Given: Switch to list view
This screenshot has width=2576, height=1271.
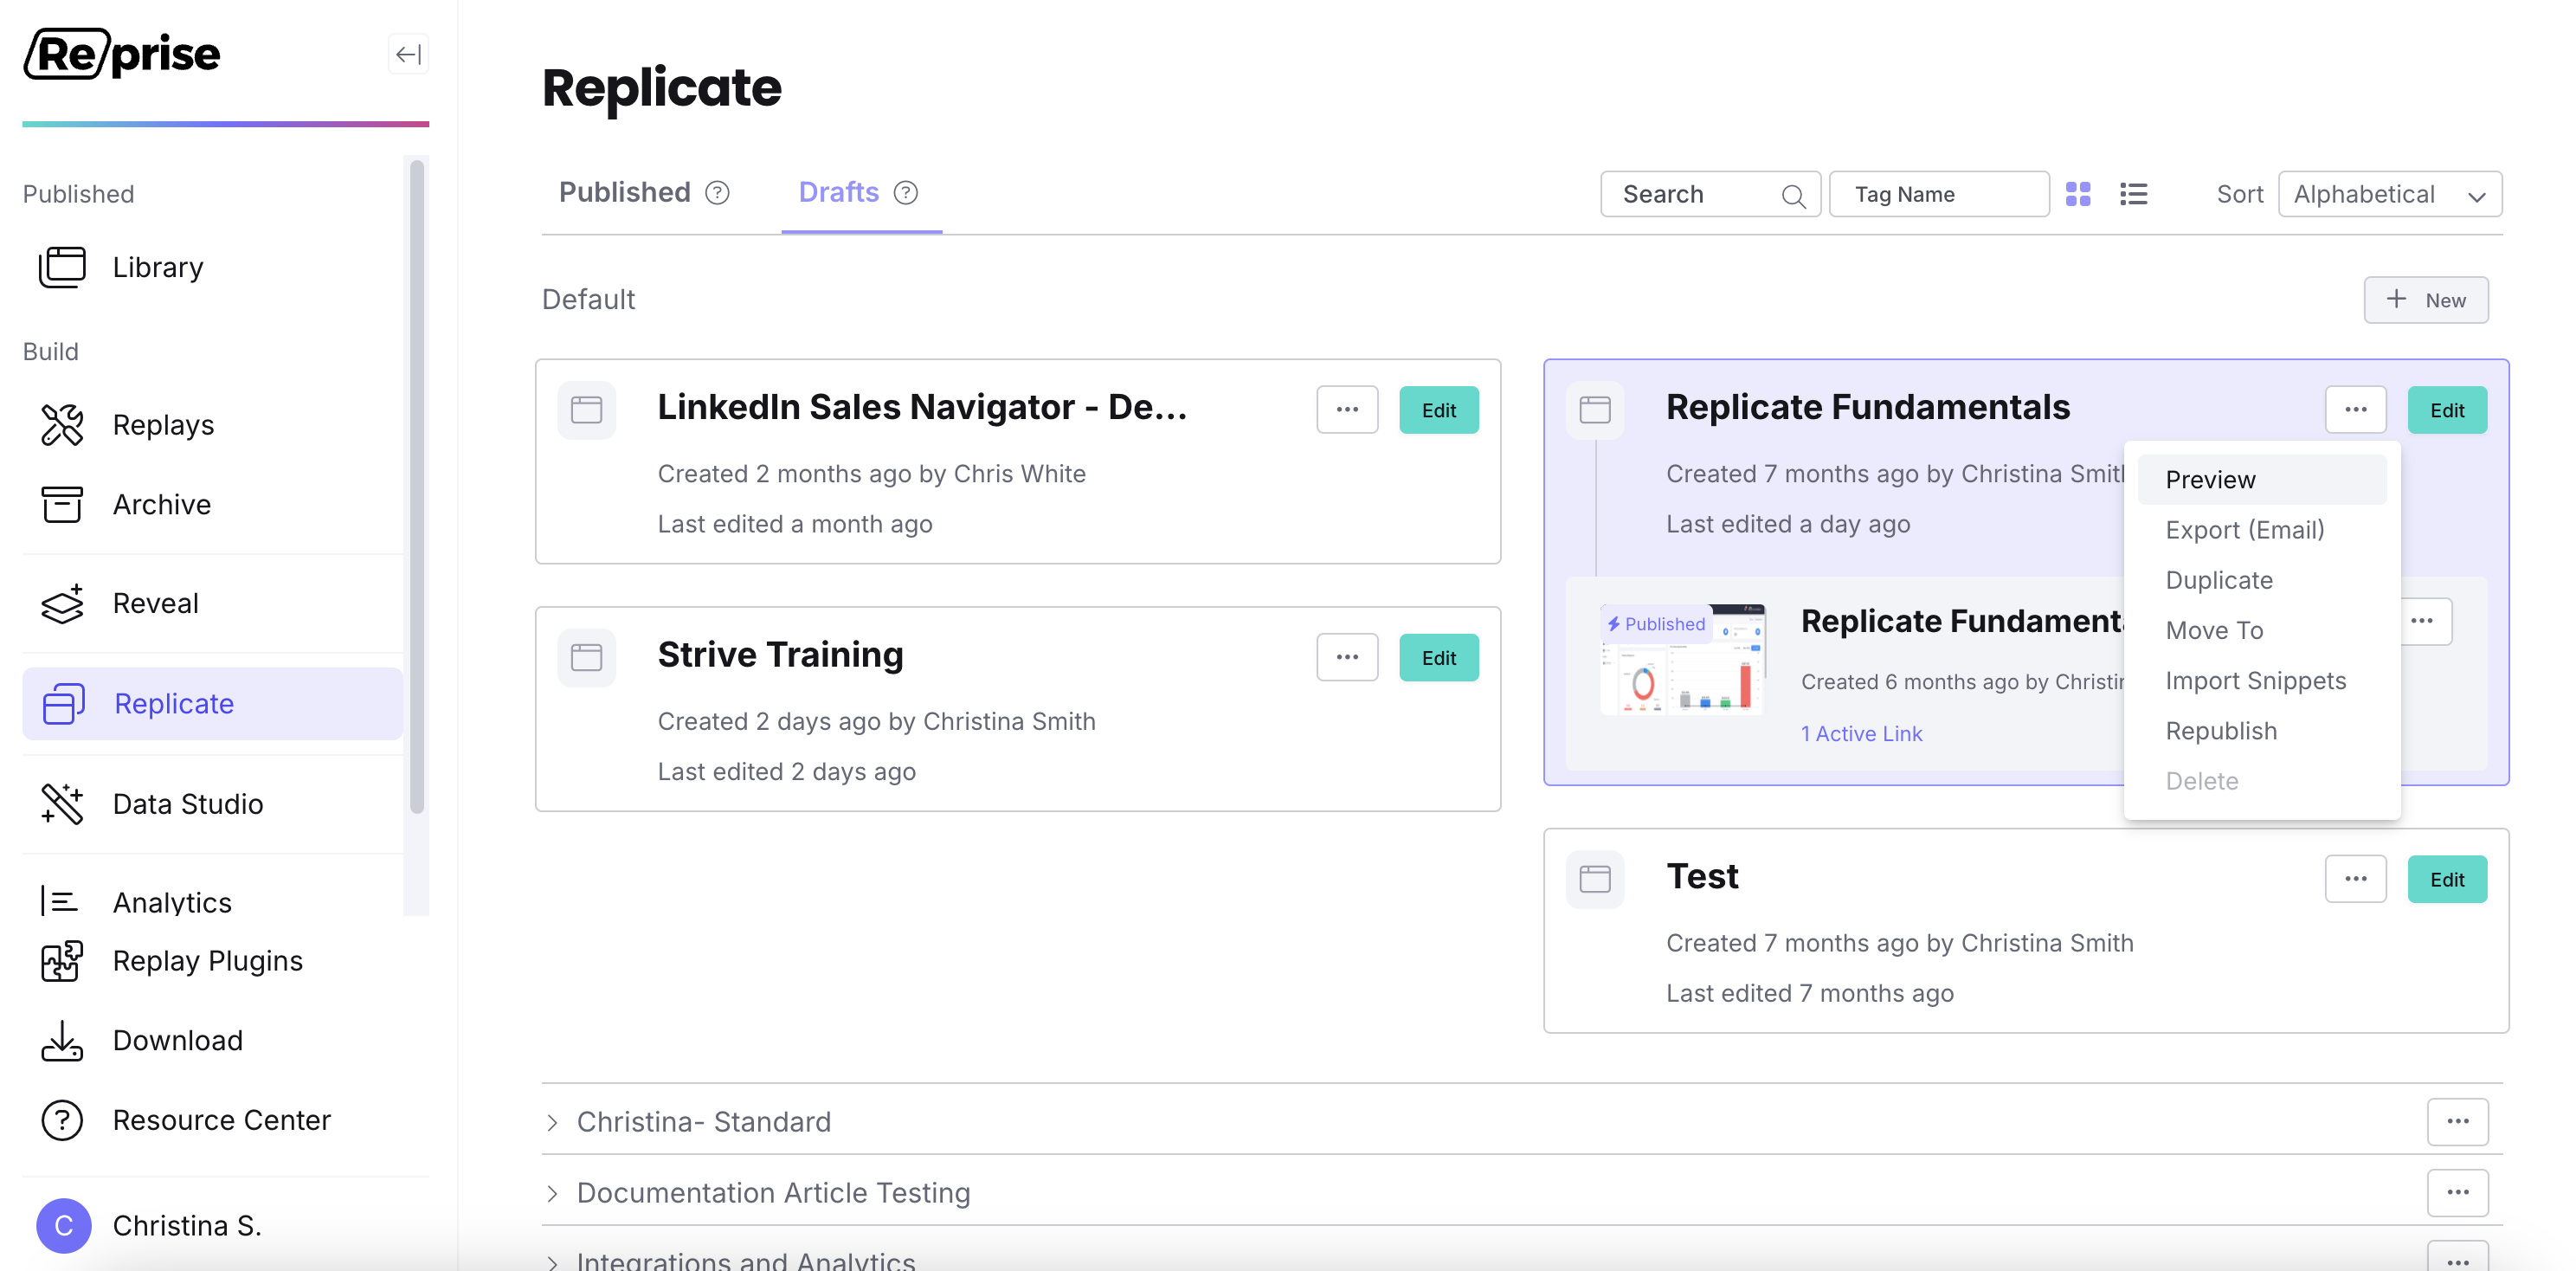Looking at the screenshot, I should click(x=2133, y=194).
